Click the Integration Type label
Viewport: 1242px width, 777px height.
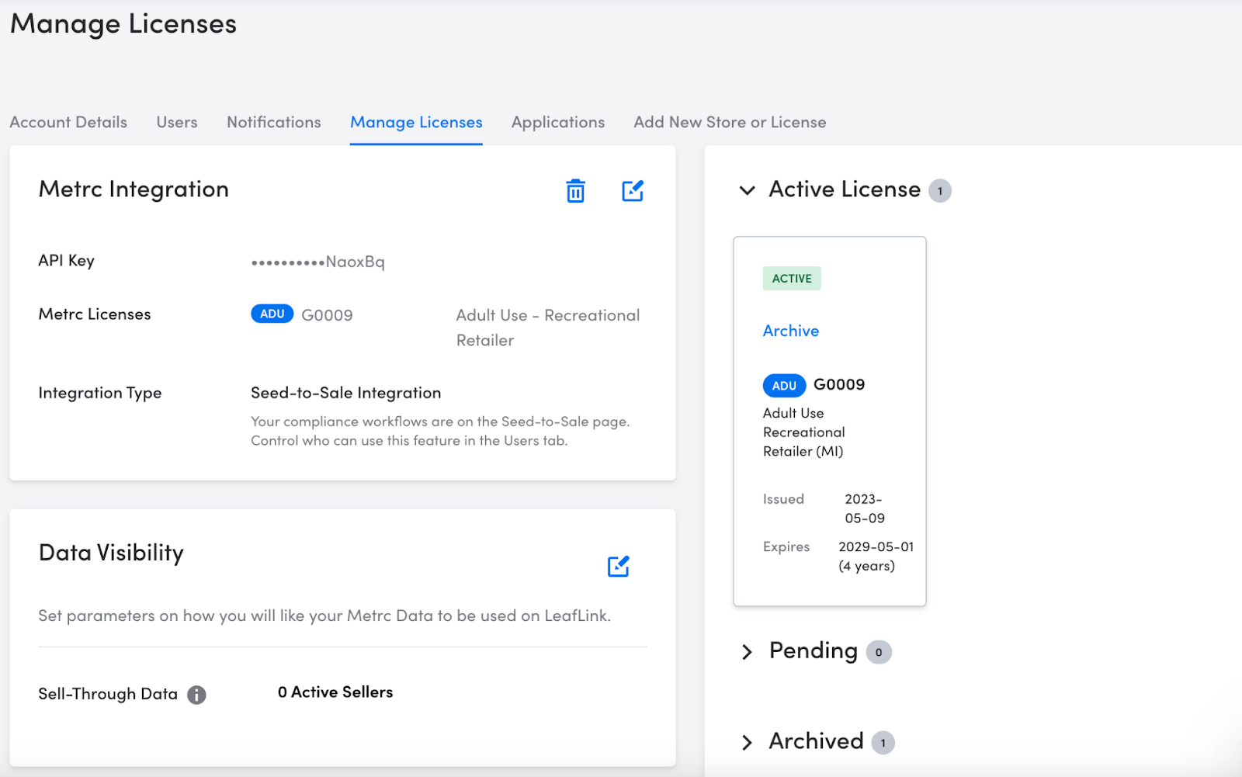[x=100, y=393]
